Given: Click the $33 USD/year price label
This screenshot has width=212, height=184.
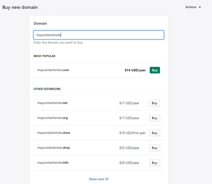Looking at the screenshot, I should (129, 148).
